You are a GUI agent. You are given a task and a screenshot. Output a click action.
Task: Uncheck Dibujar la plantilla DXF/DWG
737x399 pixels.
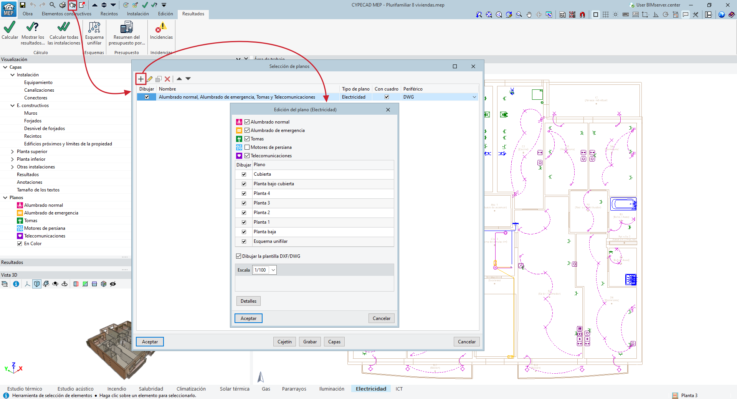tap(239, 256)
